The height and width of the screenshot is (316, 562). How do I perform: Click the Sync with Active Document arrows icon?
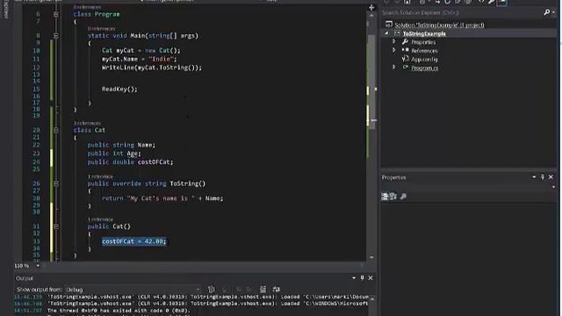437,2
